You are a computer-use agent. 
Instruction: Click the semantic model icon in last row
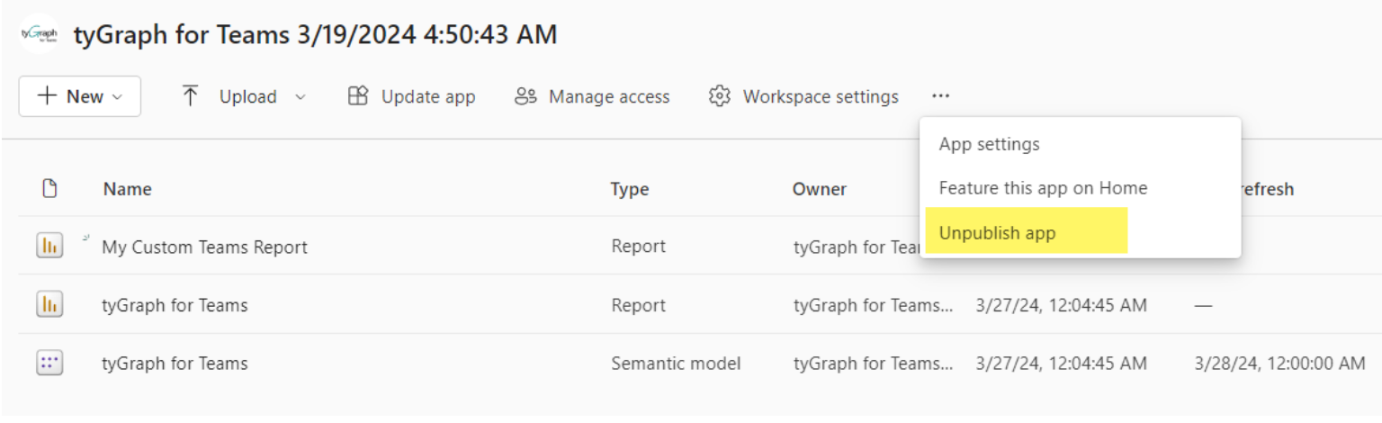[x=49, y=363]
